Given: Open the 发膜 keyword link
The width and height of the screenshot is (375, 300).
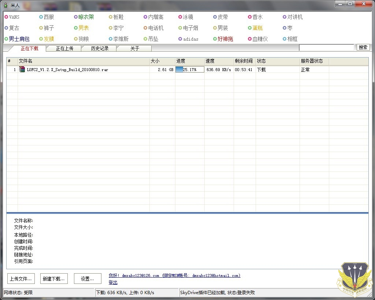Looking at the screenshot, I should tap(49, 39).
